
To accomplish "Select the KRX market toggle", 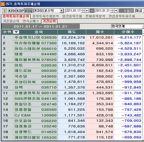I will (x=12, y=11).
